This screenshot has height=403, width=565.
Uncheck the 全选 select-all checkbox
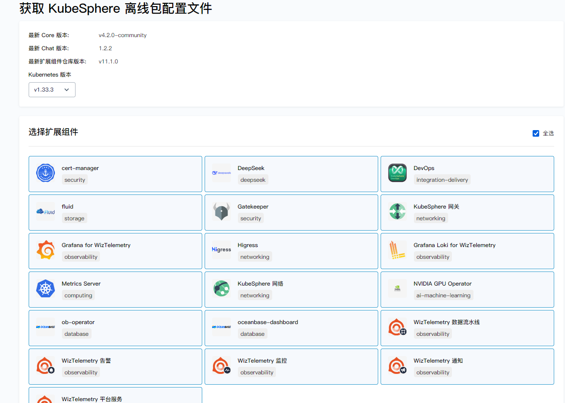(536, 133)
